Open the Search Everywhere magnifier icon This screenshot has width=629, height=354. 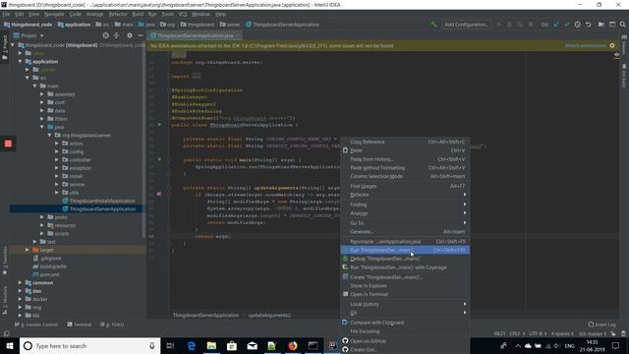pos(622,25)
